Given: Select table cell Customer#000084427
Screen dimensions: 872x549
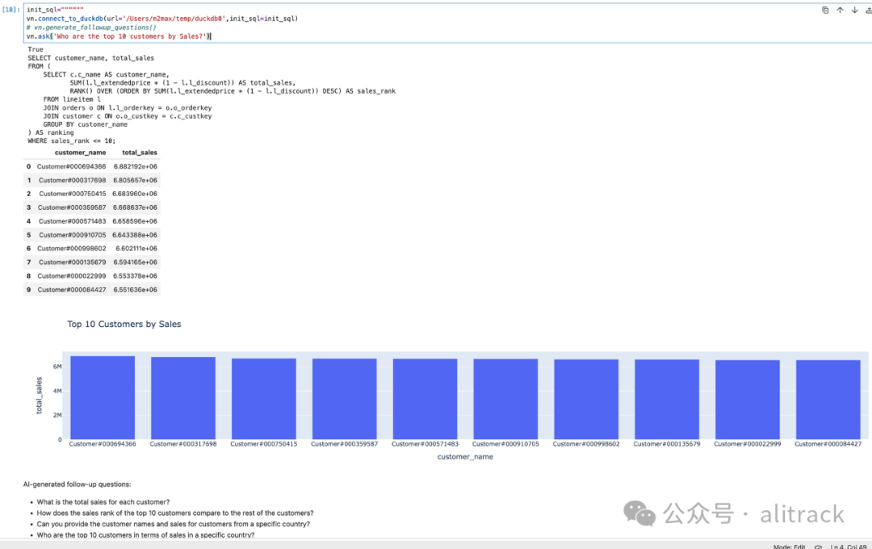Looking at the screenshot, I should 72,290.
